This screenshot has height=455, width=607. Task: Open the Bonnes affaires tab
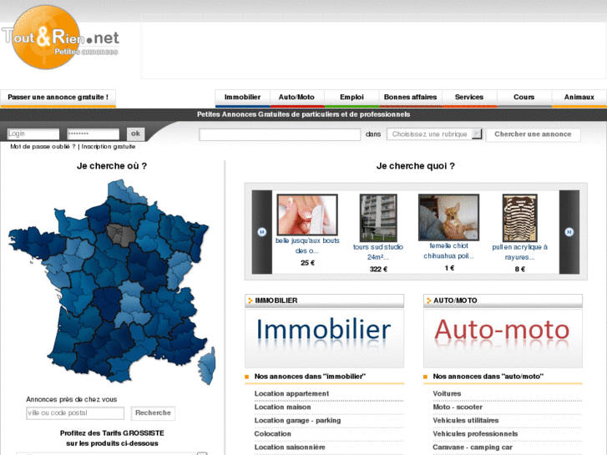click(x=410, y=98)
